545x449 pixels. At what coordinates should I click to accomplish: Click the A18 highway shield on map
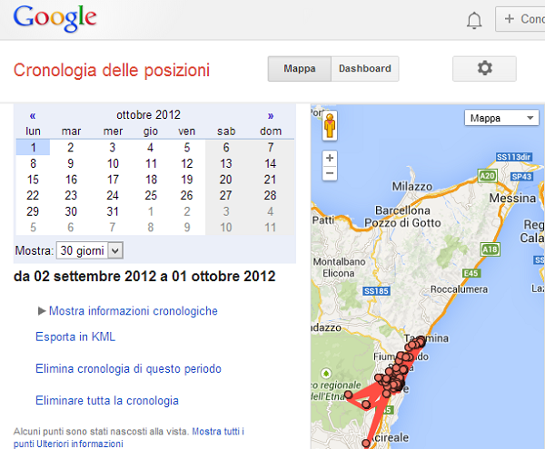coord(490,249)
